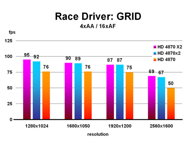Click the magenta HD 4870 X2 legend swatch
Image resolution: width=193 pixels, height=145 pixels.
[x=155, y=47]
